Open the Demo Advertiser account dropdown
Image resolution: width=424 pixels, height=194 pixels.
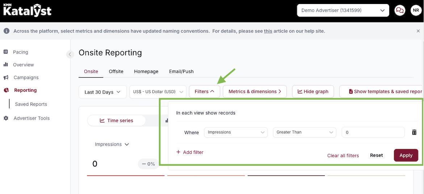(x=343, y=10)
